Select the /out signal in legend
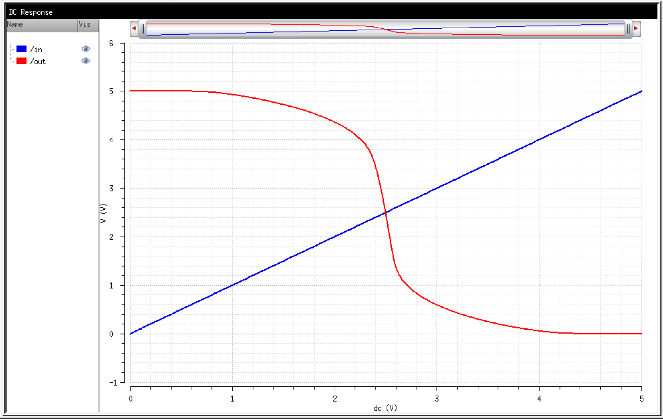Screen dimensions: 663x419 point(38,62)
